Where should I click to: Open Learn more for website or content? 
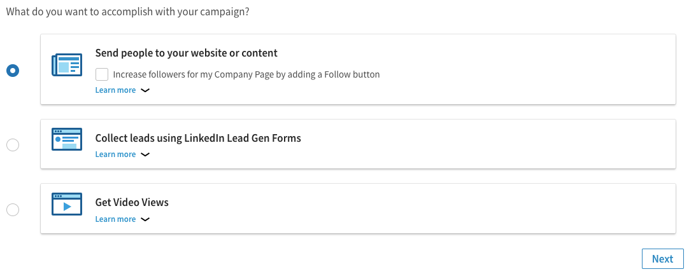115,90
